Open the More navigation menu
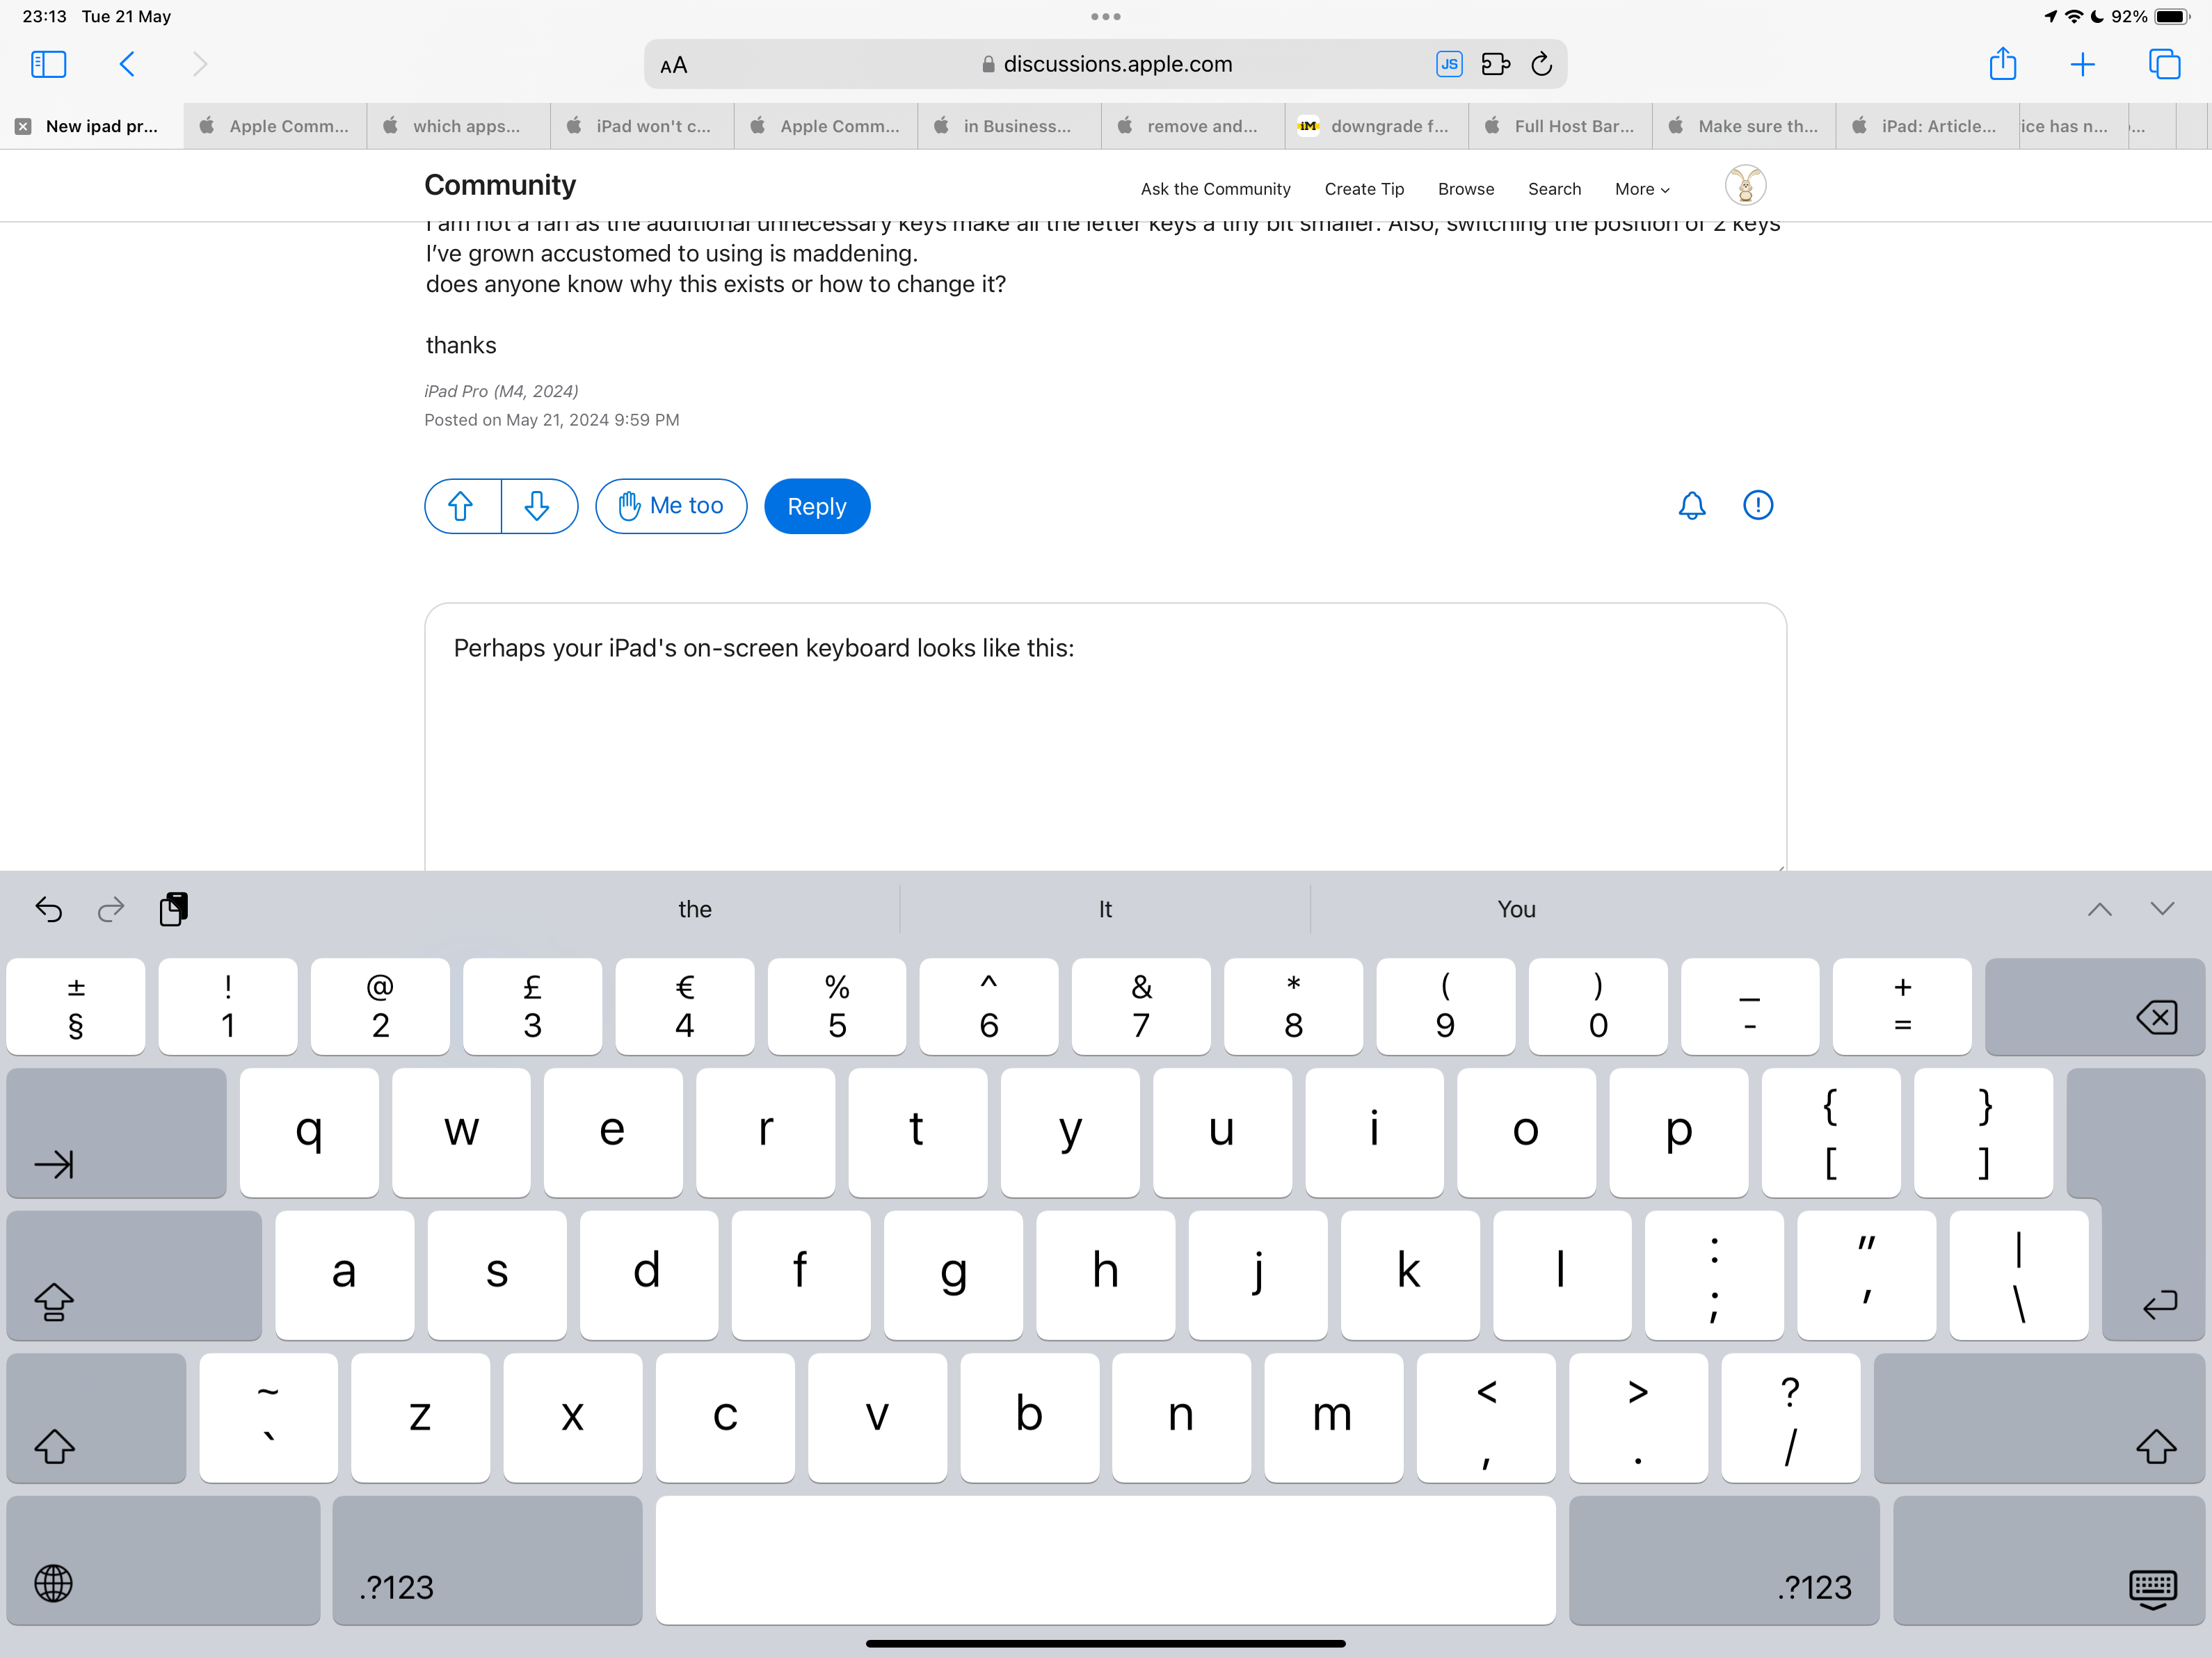Image resolution: width=2212 pixels, height=1658 pixels. pyautogui.click(x=1639, y=189)
